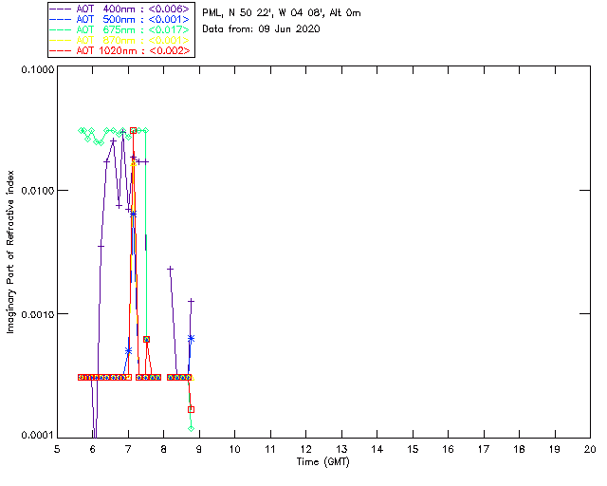This screenshot has height=486, width=607.
Task: Click the x-axis tick label 14
Action: click(377, 449)
